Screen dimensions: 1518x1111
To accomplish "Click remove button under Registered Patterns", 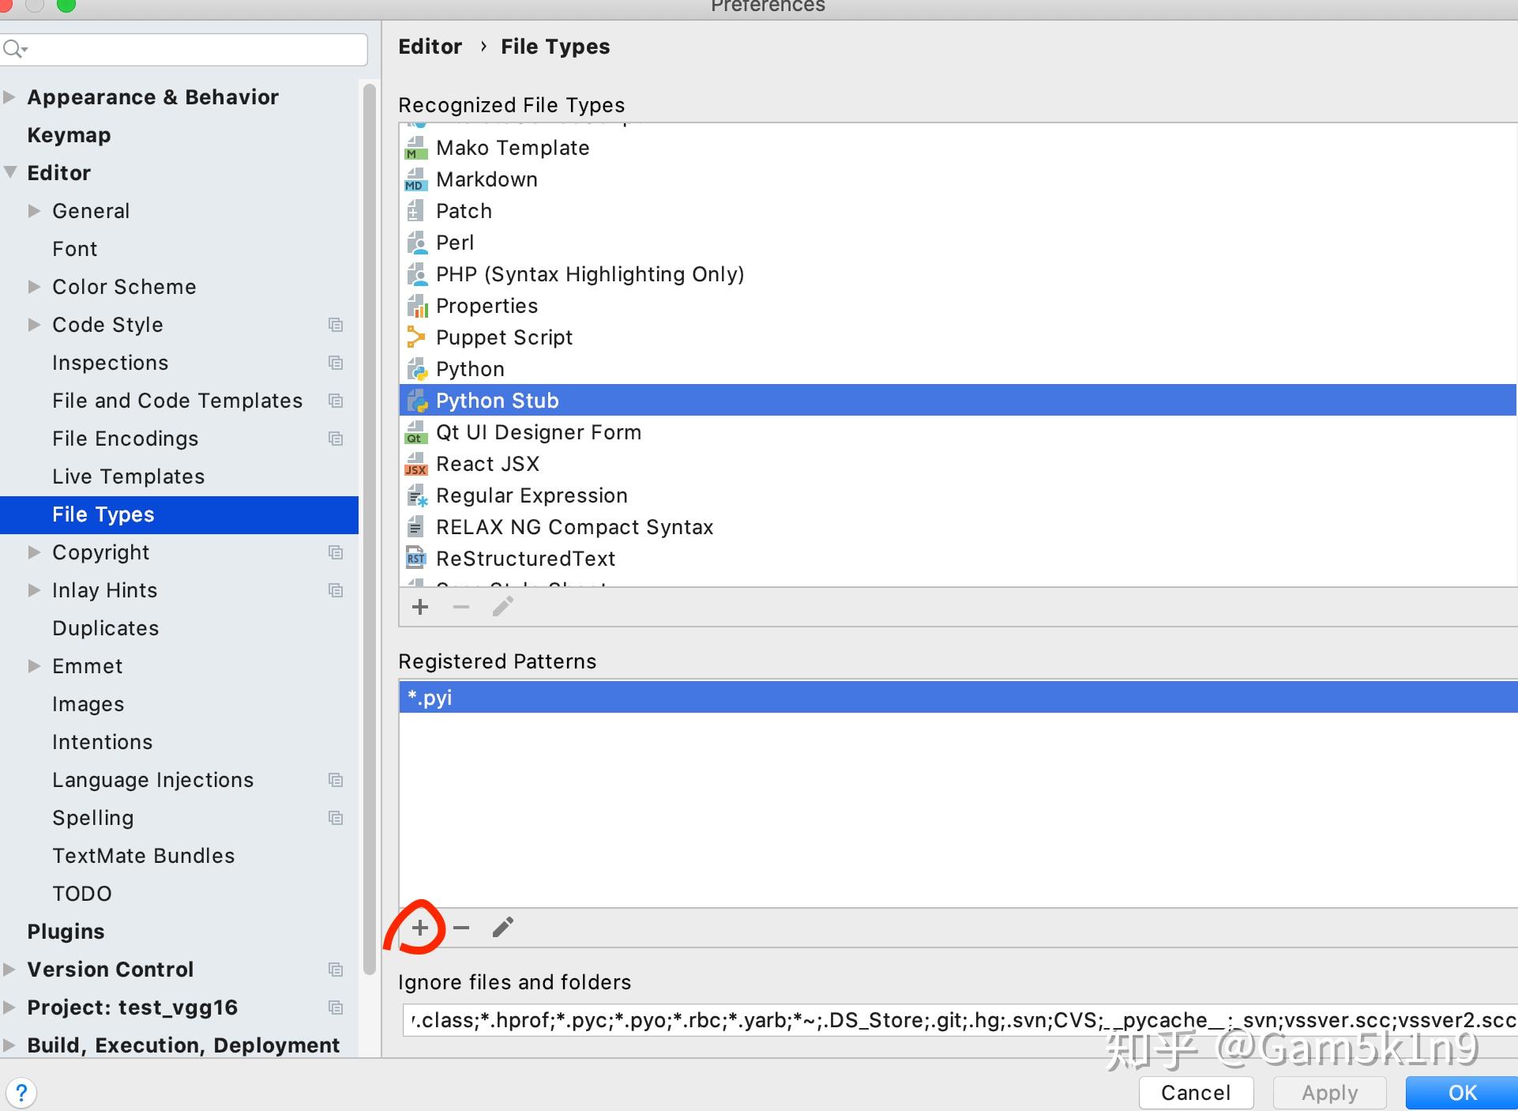I will tap(461, 928).
